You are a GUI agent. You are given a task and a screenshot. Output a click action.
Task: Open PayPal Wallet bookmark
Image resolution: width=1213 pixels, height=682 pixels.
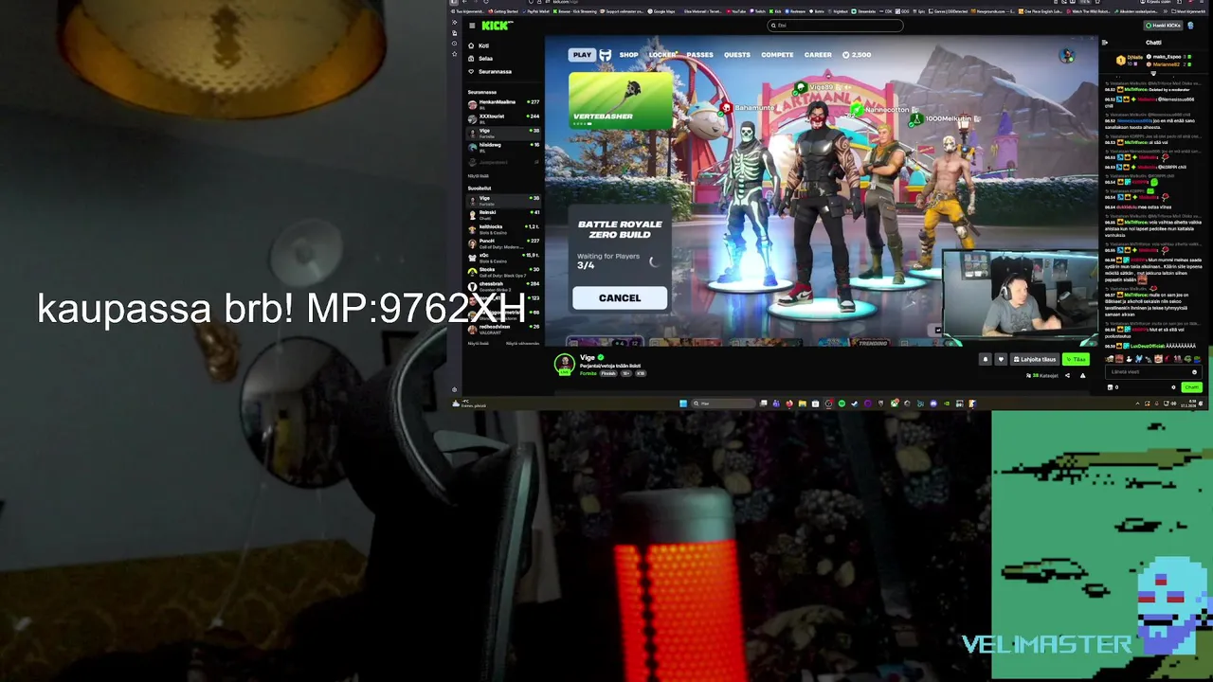(x=534, y=11)
